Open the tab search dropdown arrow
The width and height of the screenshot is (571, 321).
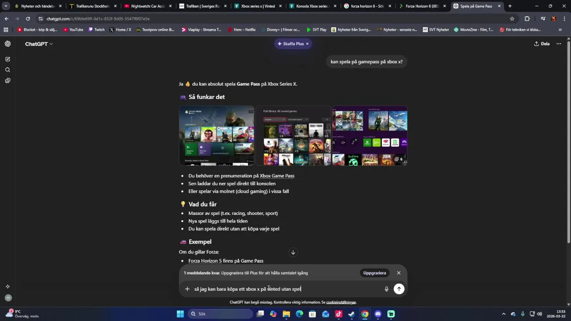[x=6, y=6]
